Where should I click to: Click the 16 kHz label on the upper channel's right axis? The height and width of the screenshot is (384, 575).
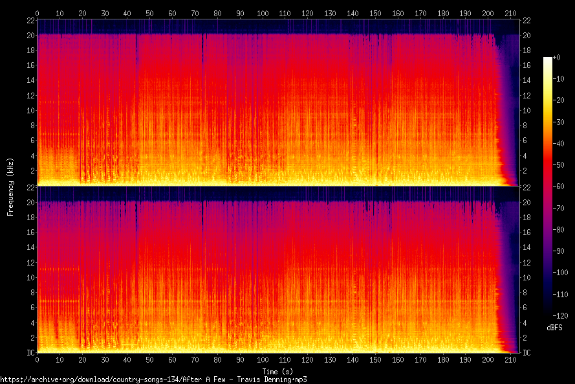[527, 65]
